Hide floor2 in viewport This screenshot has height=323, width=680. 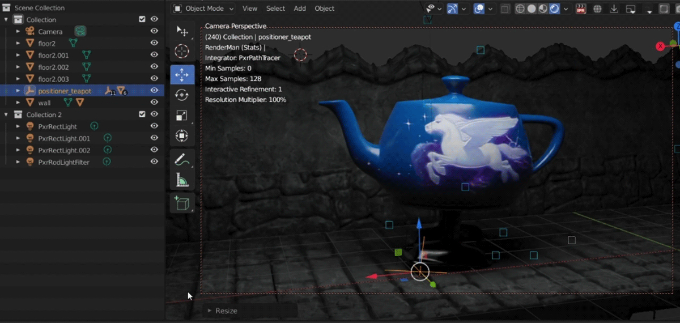point(154,43)
